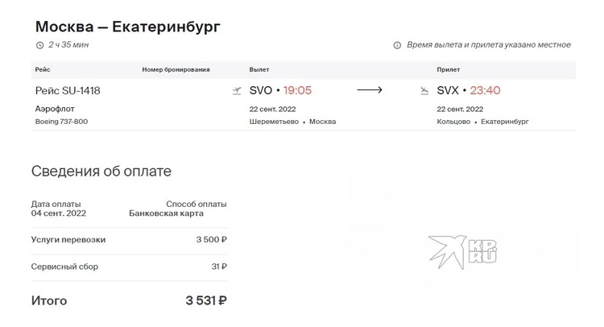
Task: Click the landing plane icon near SVX
Action: pyautogui.click(x=424, y=91)
